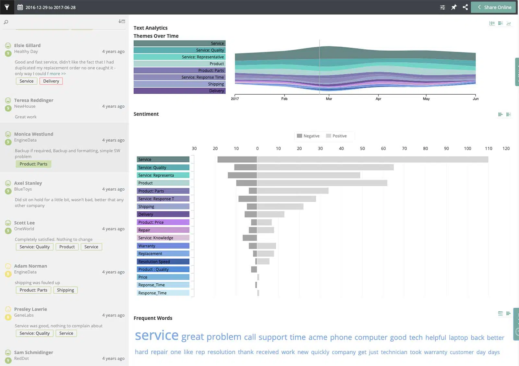Viewport: 519px width, 366px height.
Task: Select word cloud view icon for Frequent Words
Action: [501, 313]
